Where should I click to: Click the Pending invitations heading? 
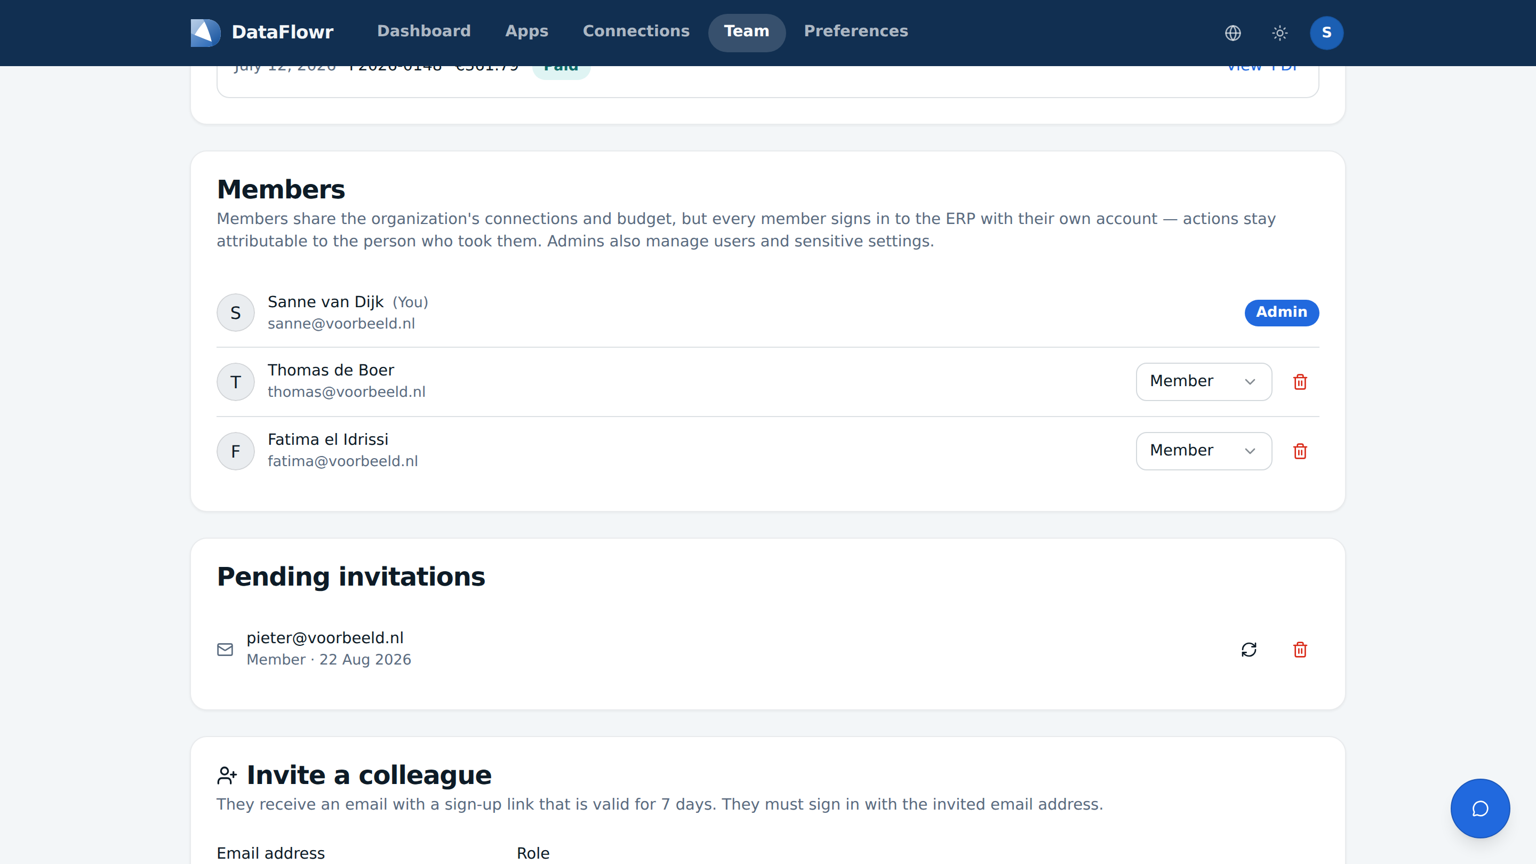pos(350,577)
